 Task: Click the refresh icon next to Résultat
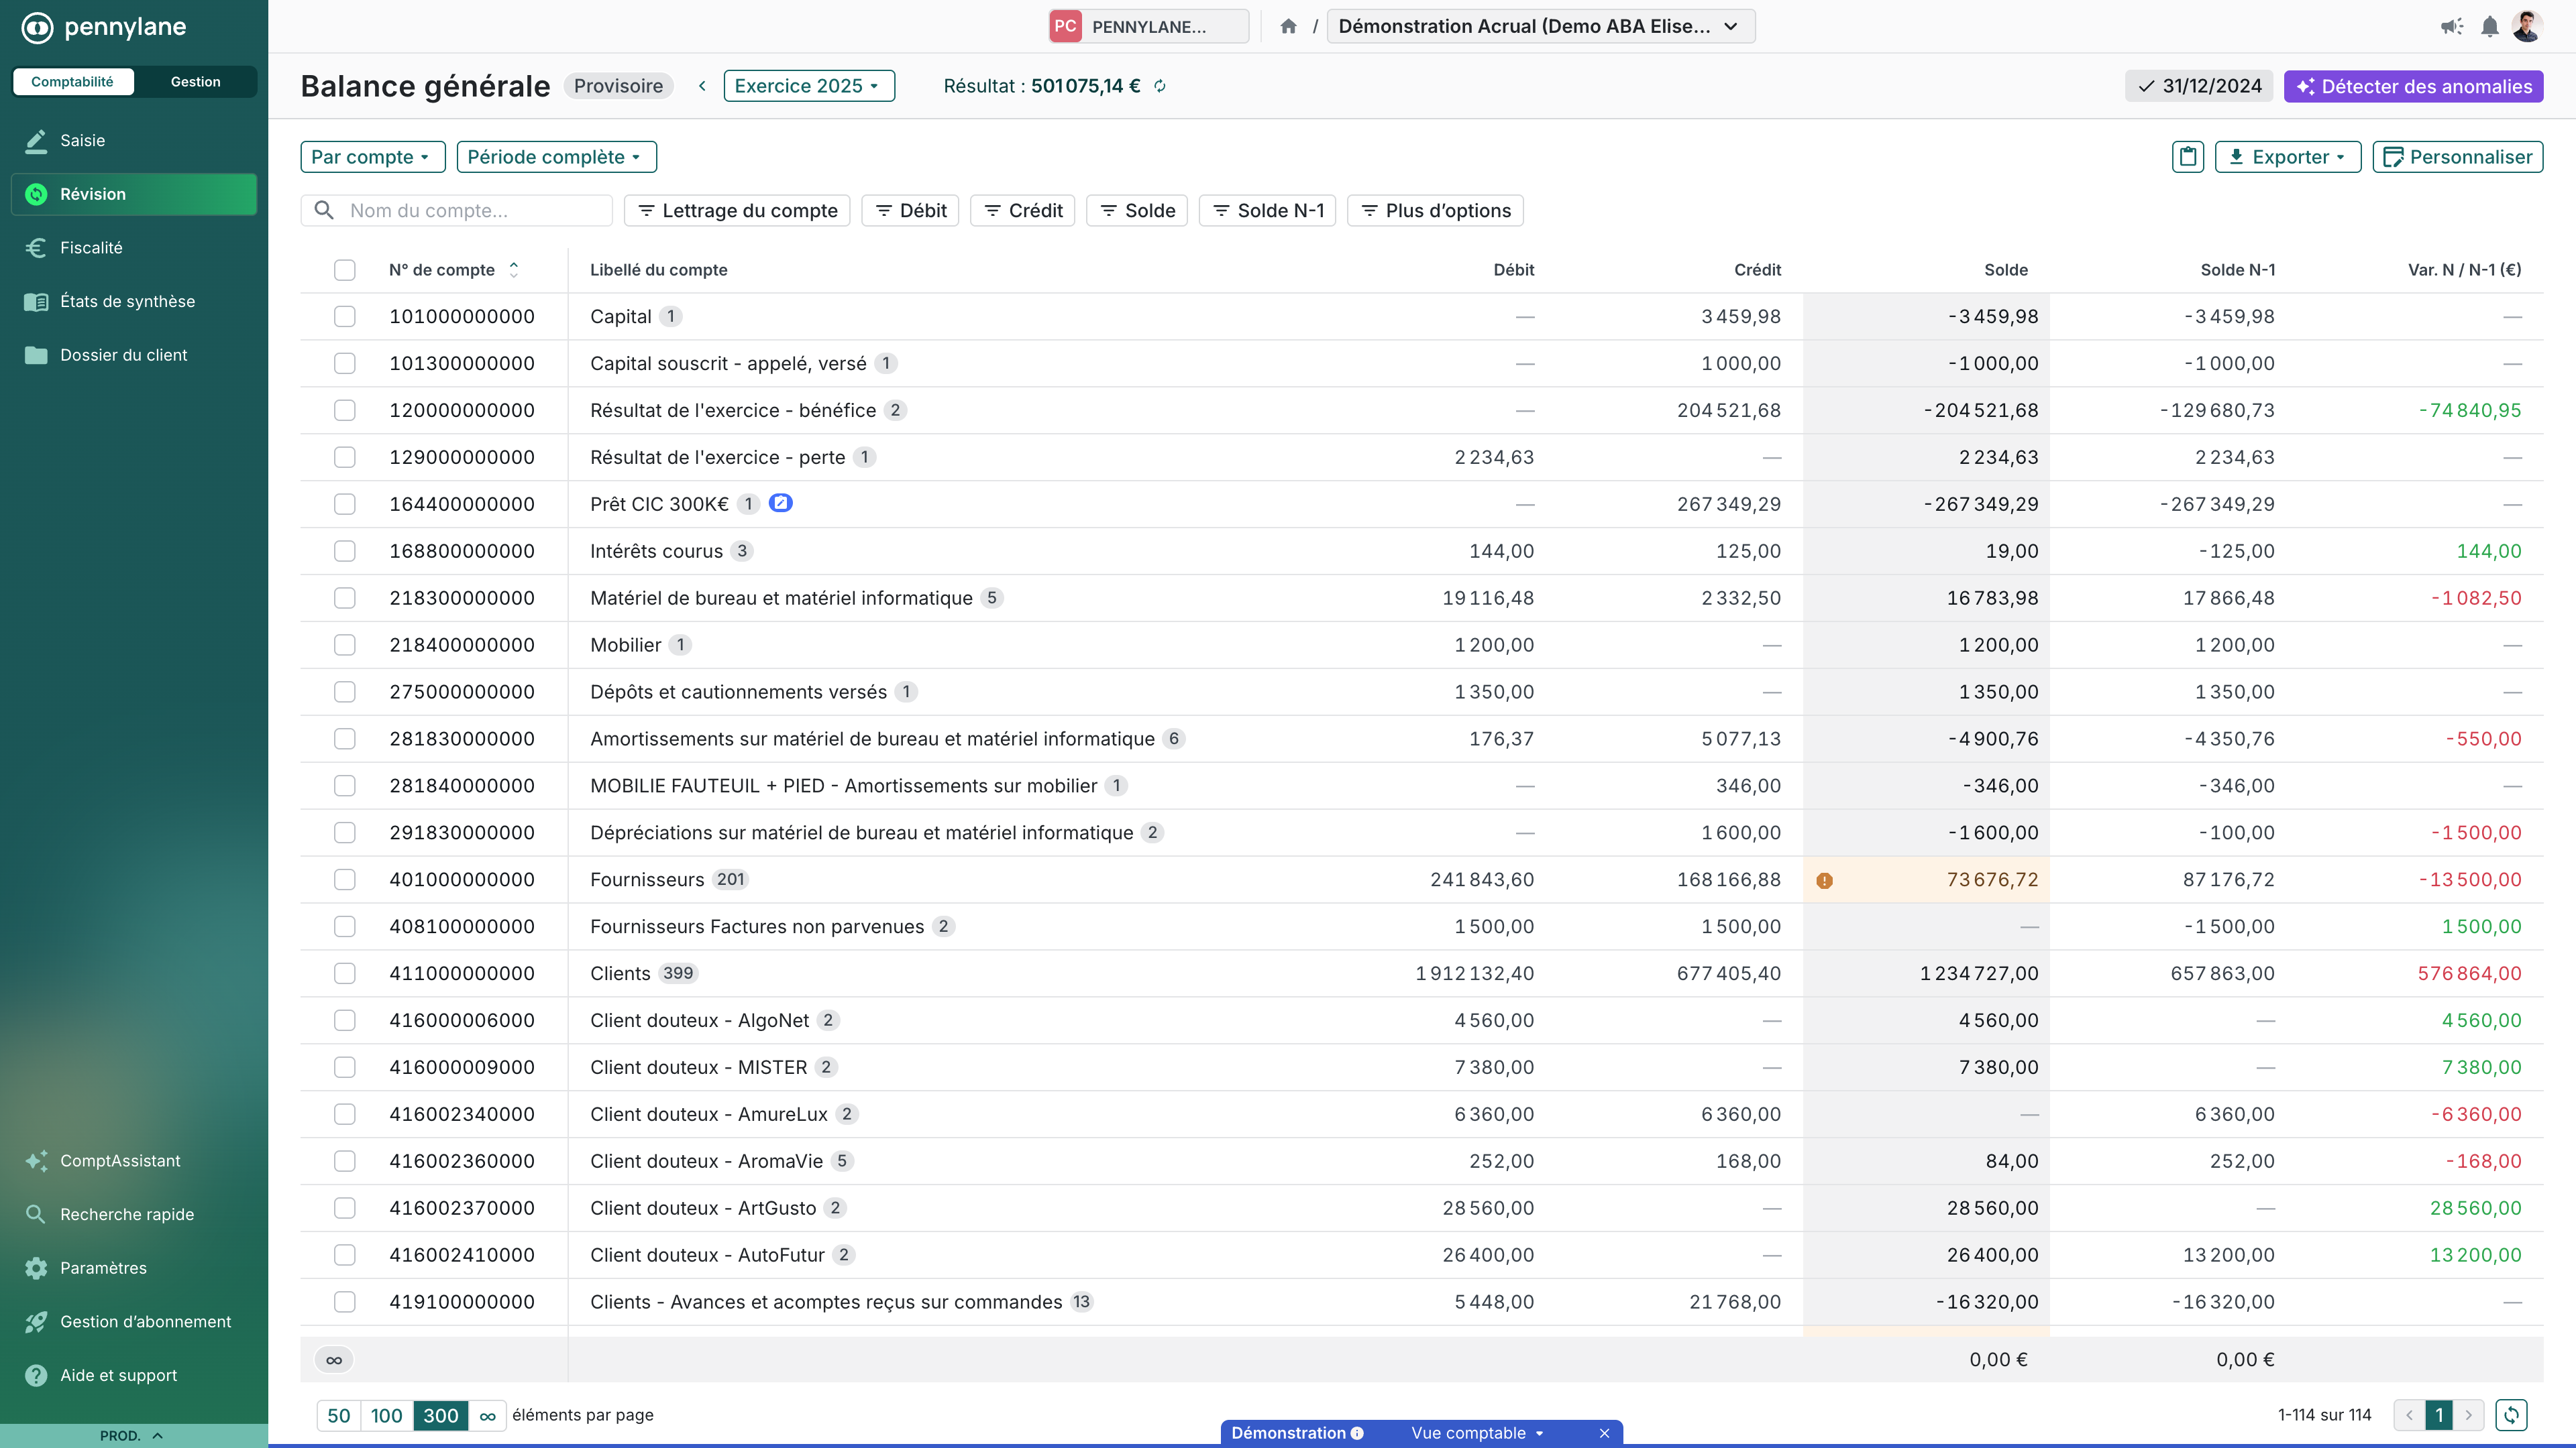1160,86
